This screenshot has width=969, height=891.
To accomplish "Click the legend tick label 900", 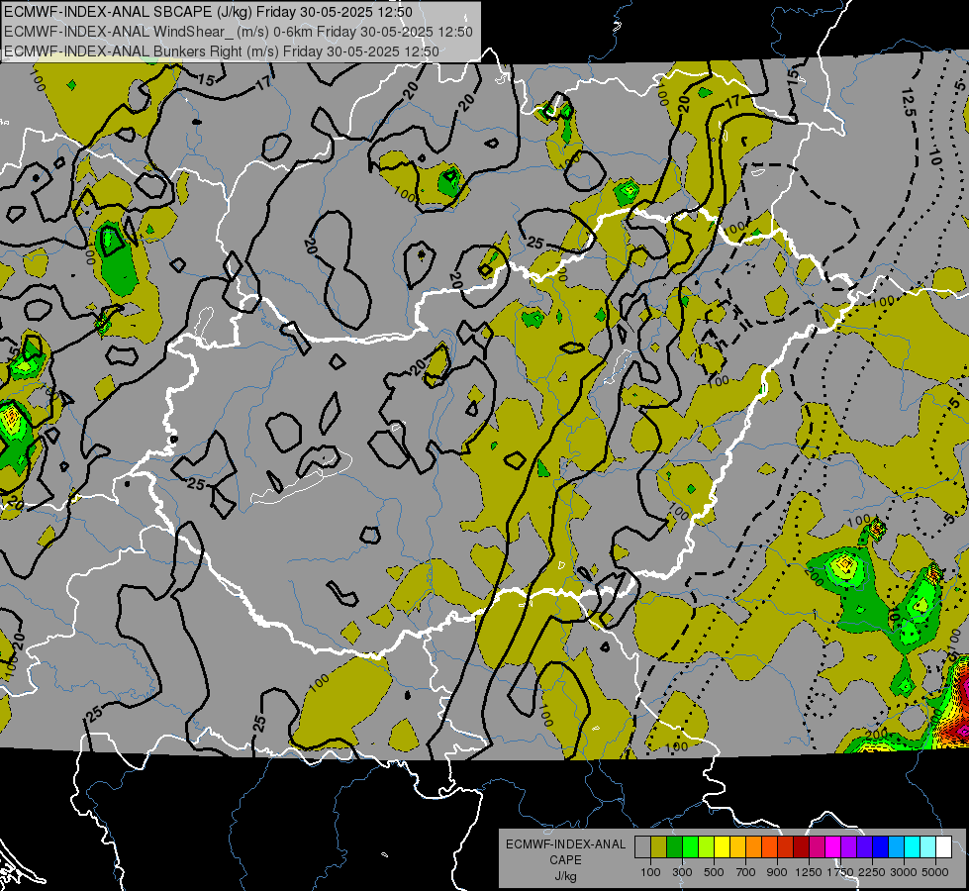I will pos(777,872).
